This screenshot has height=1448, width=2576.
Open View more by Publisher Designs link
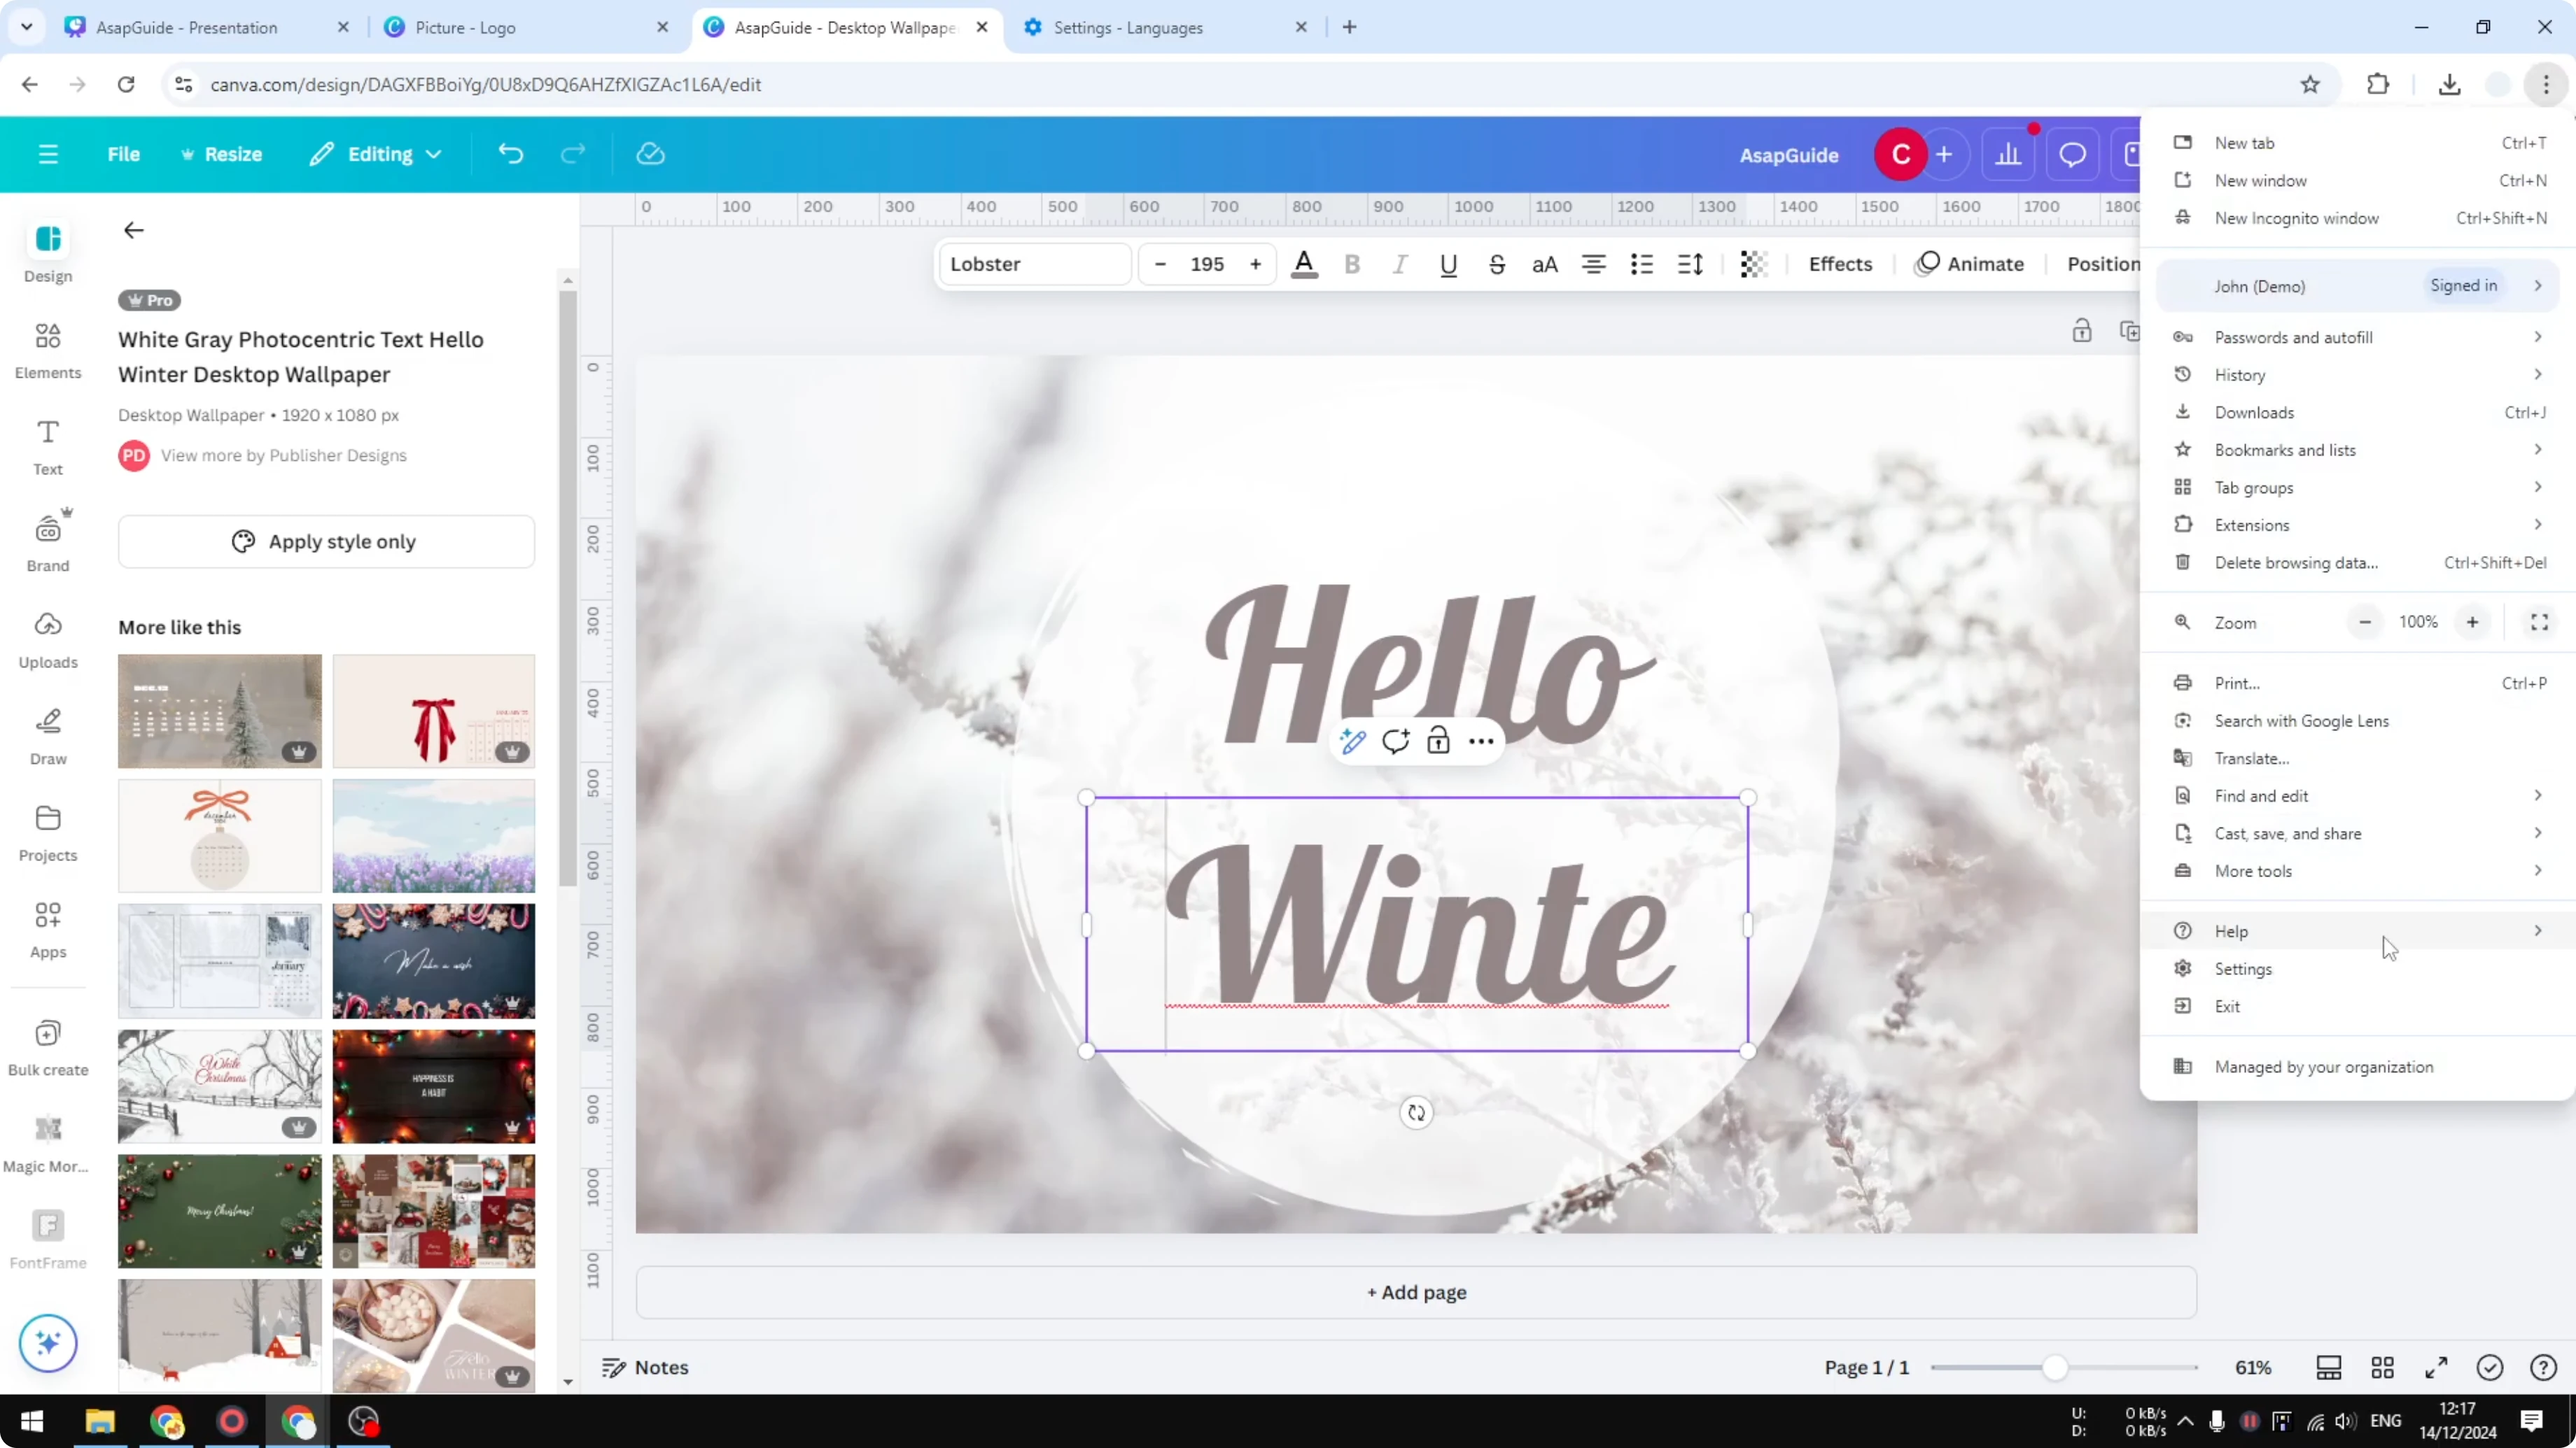pos(284,455)
